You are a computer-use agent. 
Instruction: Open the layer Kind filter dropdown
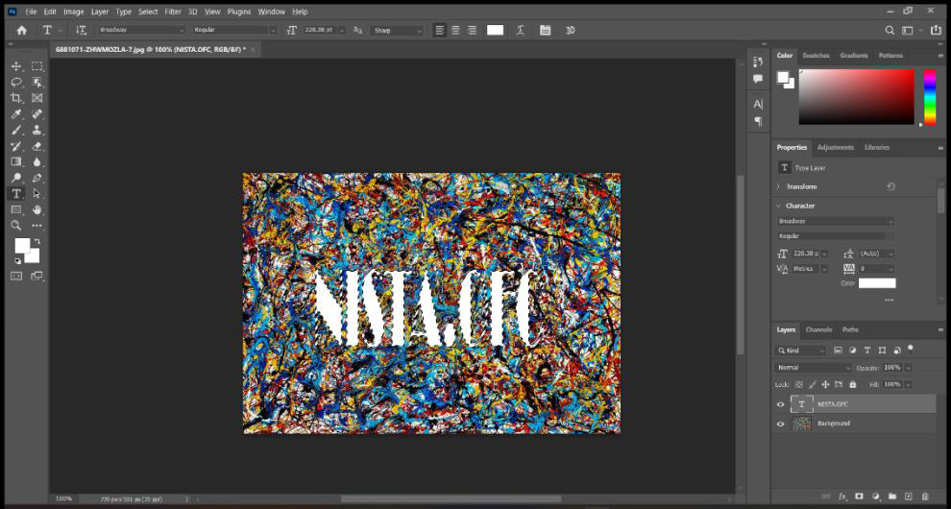(800, 351)
